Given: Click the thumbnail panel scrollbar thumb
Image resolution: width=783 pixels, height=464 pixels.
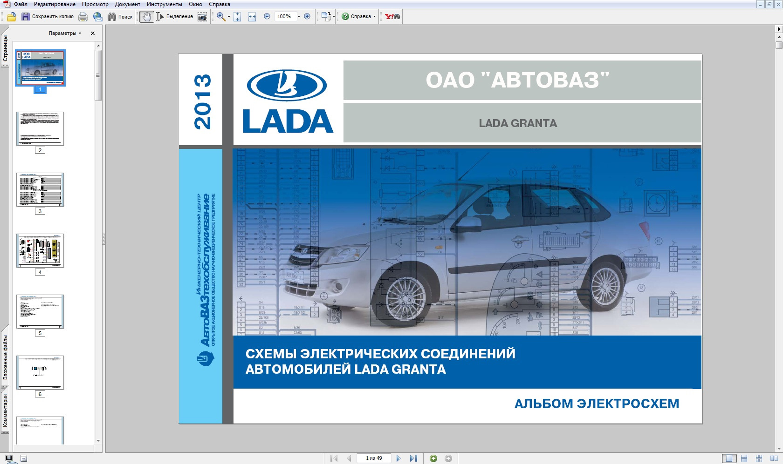Looking at the screenshot, I should (x=98, y=75).
